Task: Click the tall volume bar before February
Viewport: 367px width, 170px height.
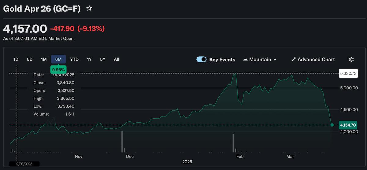Action: pyautogui.click(x=233, y=143)
